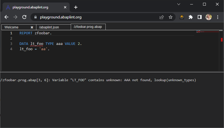Close the Welcome editor tab
This screenshot has width=224, height=128.
point(32,27)
